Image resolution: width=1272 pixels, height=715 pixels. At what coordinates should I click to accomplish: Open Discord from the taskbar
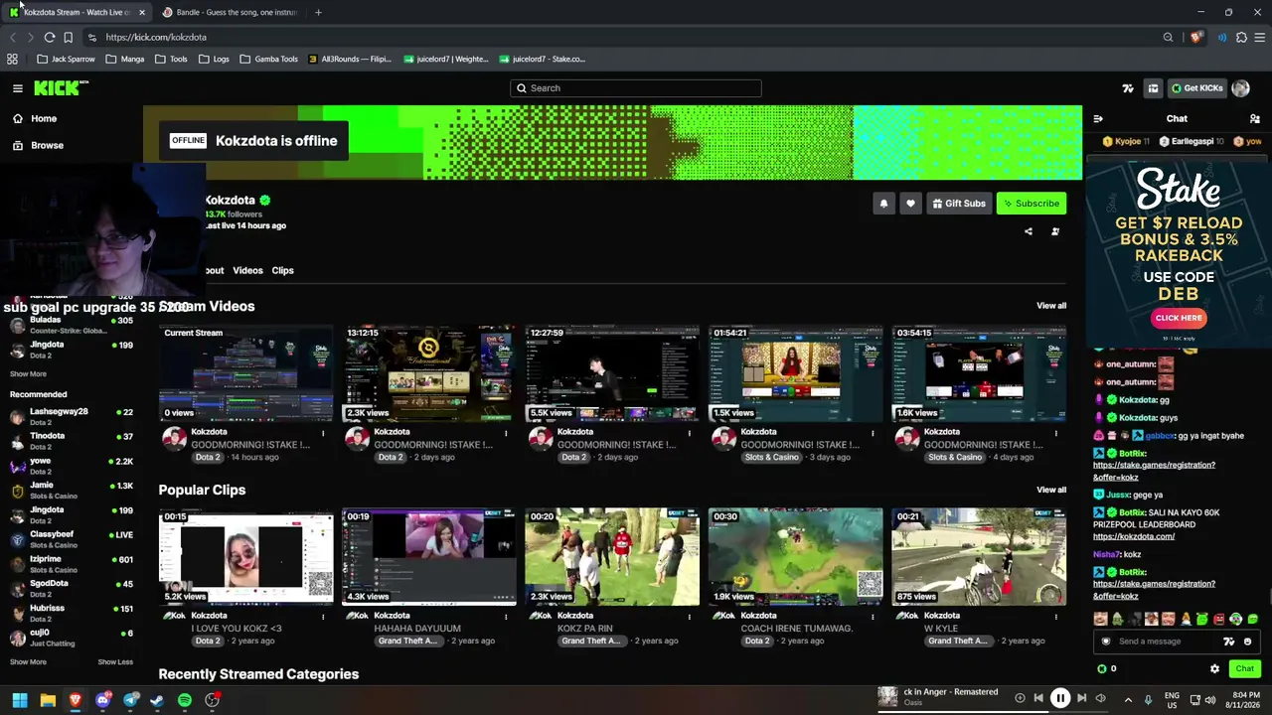(102, 700)
